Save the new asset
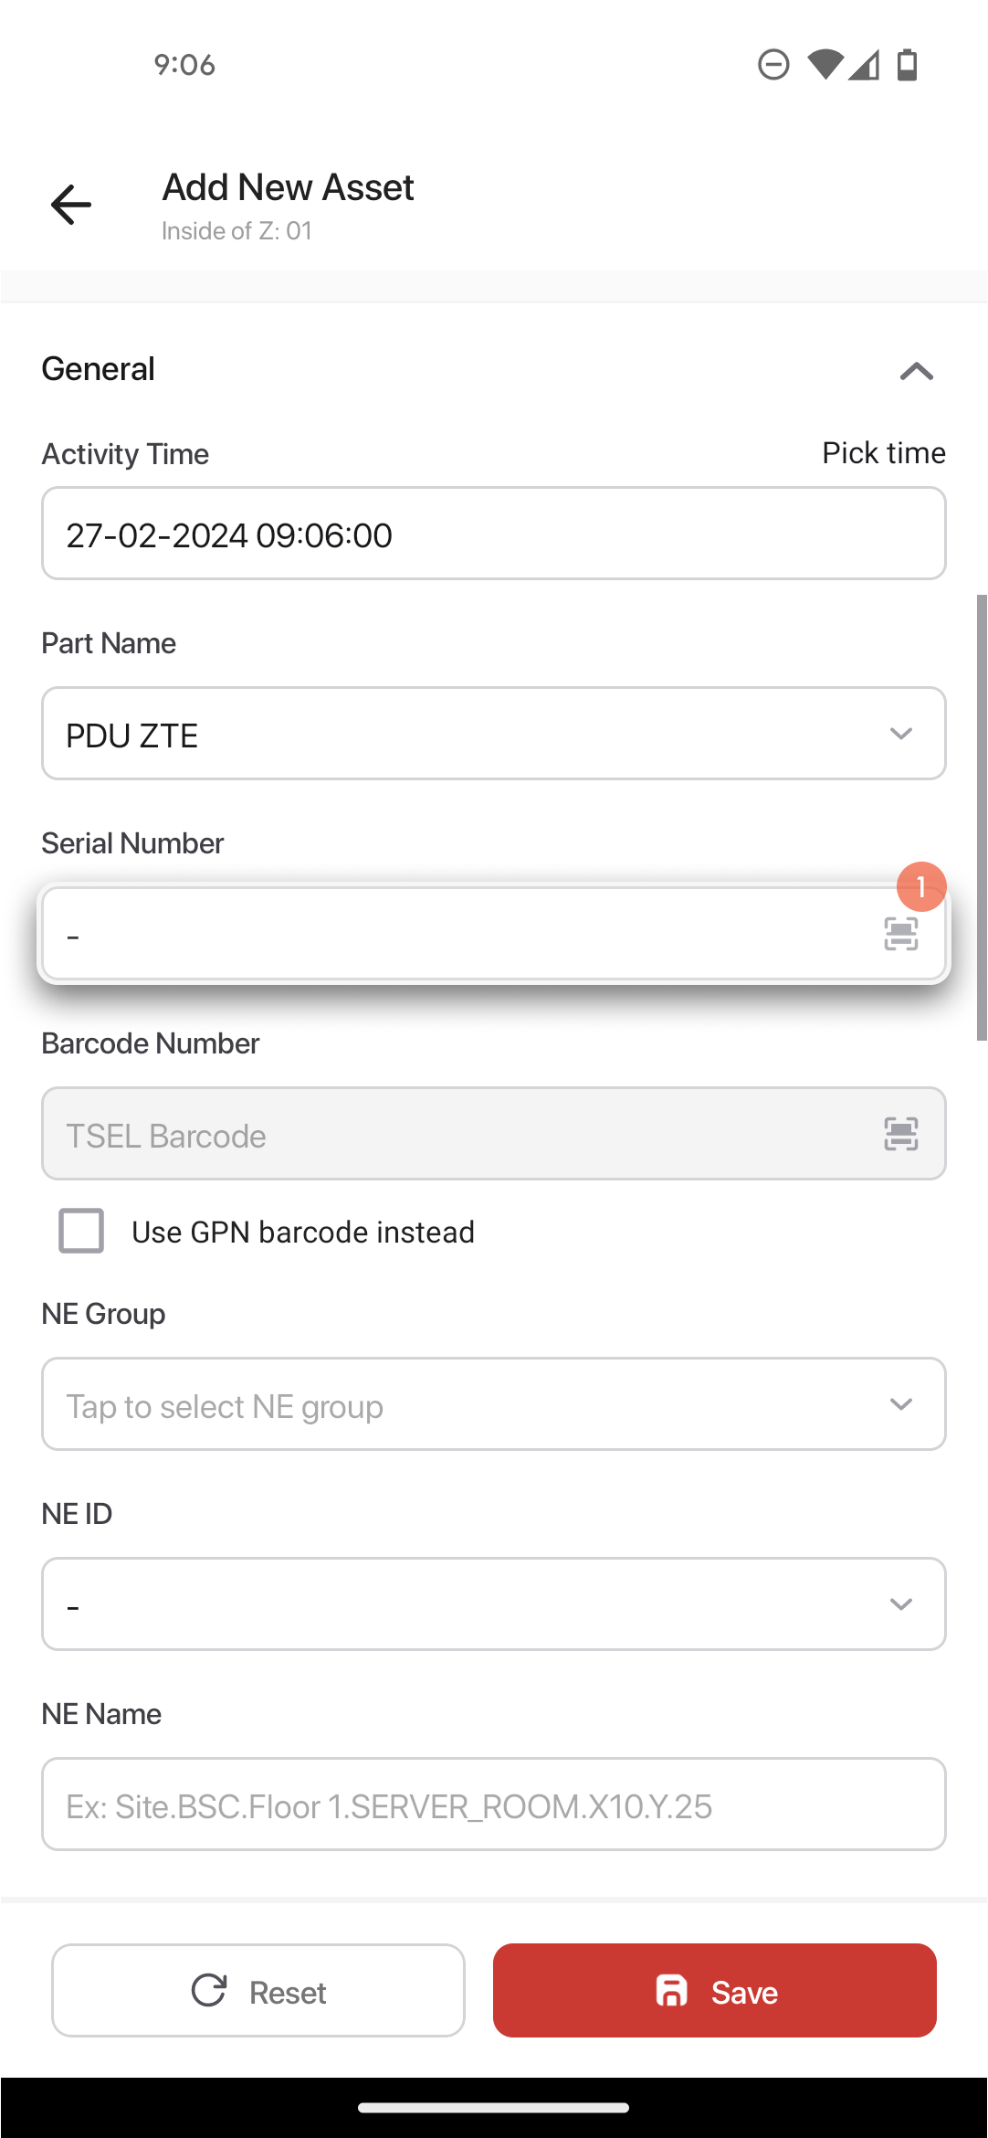The height and width of the screenshot is (2138, 988). [715, 1991]
